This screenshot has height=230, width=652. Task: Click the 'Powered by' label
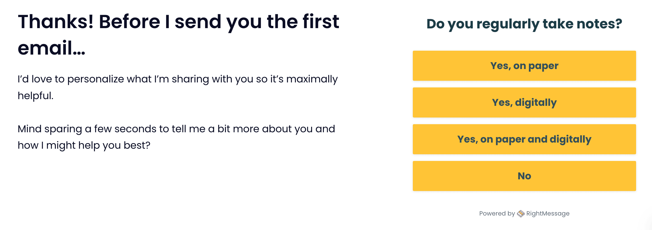tap(497, 214)
